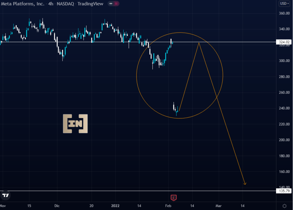Open the USD currency dropdown
This screenshot has width=293, height=210.
[x=284, y=3]
